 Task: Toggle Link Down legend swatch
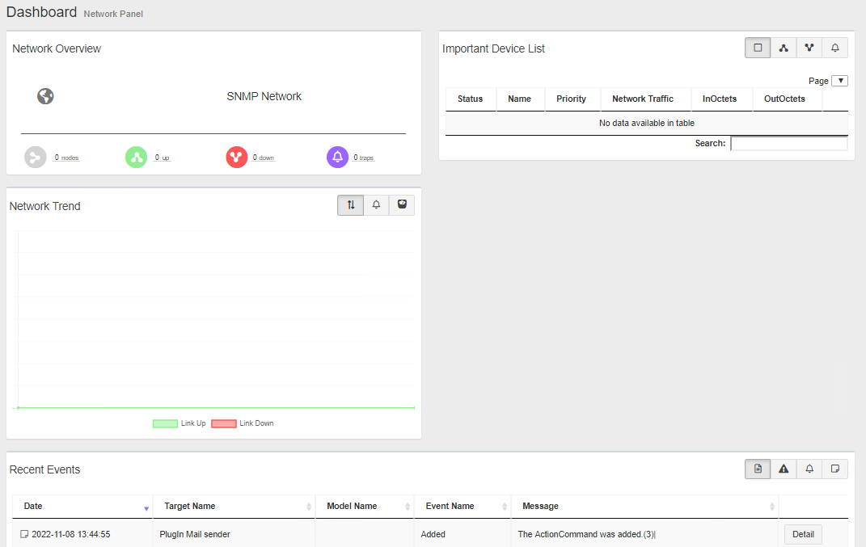(224, 423)
